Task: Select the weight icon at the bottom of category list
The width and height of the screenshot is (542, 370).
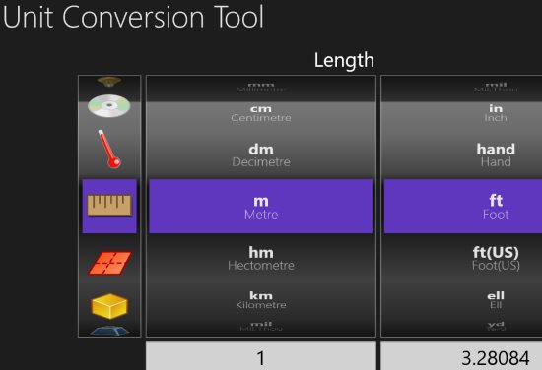Action: 109,331
